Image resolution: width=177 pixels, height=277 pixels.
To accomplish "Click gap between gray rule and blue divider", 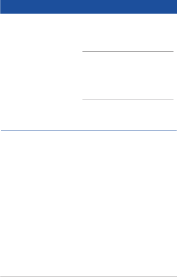I will pos(128,101).
